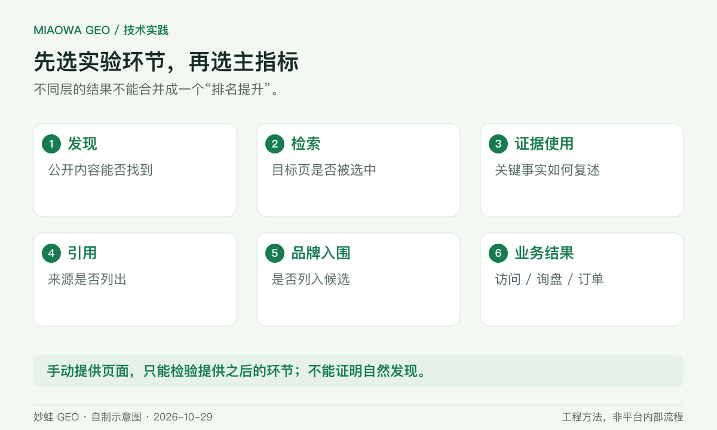Select the 检索 card title
Viewport: 717px width, 430px height.
pyautogui.click(x=306, y=144)
